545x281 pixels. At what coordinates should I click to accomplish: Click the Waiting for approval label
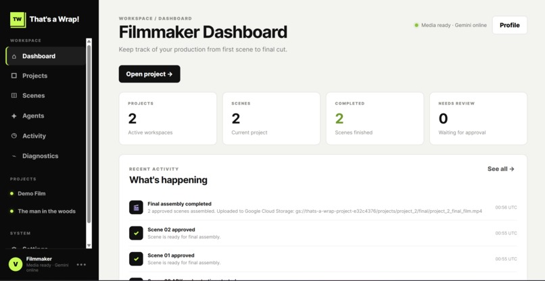click(462, 132)
